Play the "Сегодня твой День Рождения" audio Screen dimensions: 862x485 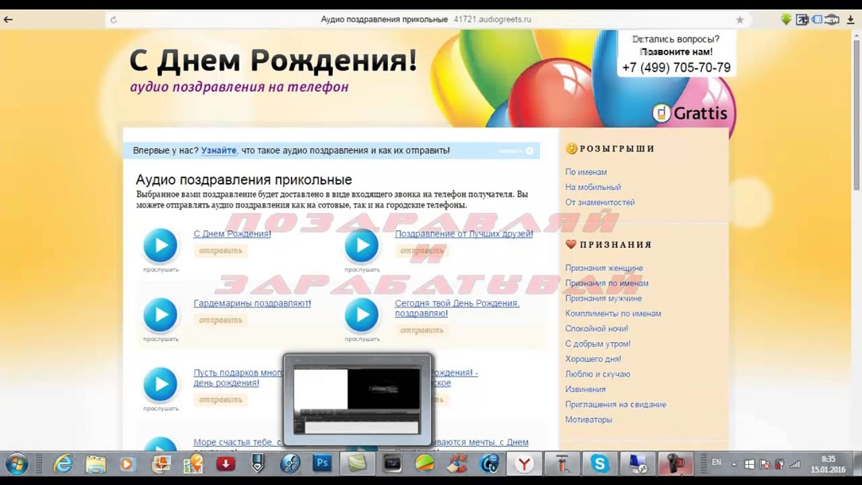tap(362, 315)
